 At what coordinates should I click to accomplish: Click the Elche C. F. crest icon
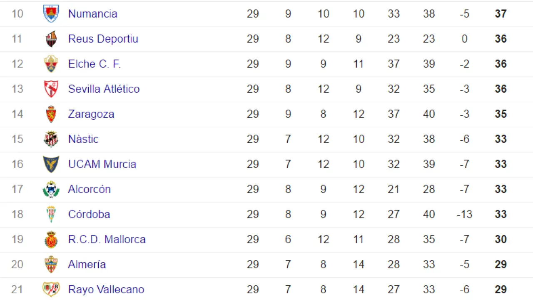51,64
